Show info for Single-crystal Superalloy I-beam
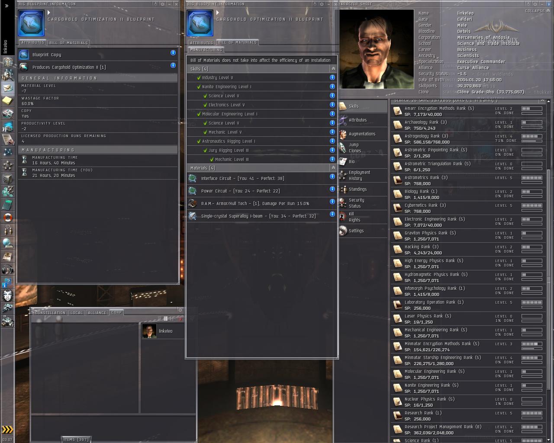 click(332, 214)
